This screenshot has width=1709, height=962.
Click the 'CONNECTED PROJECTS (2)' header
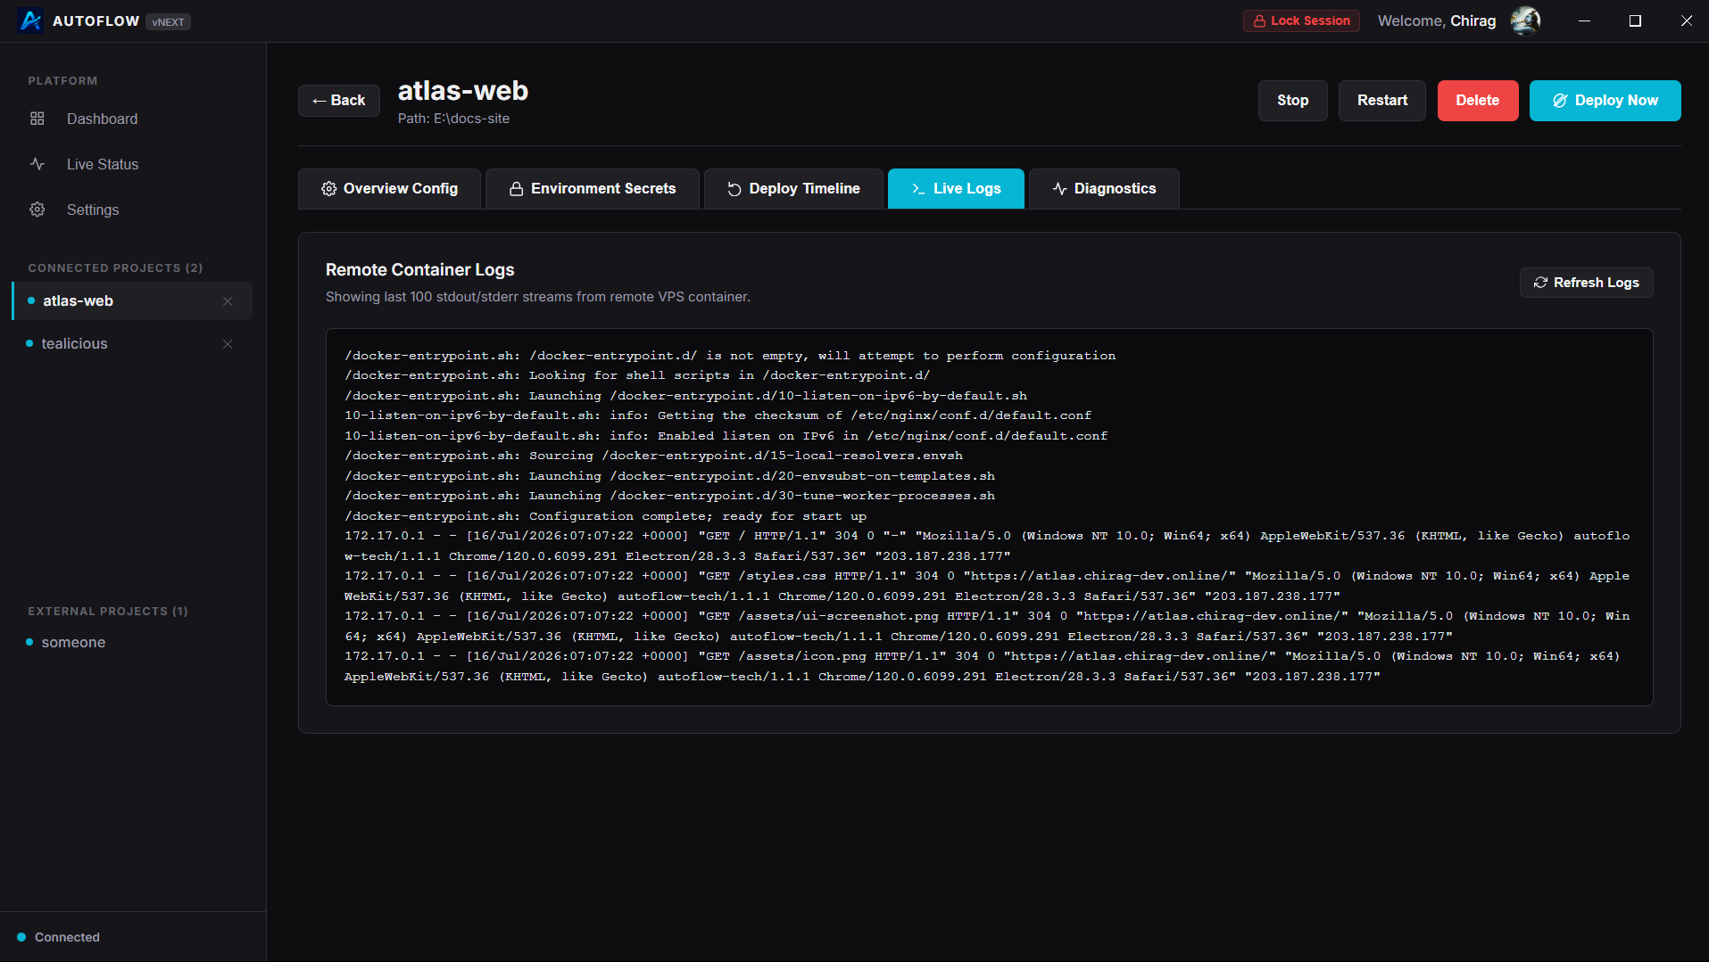pos(115,268)
